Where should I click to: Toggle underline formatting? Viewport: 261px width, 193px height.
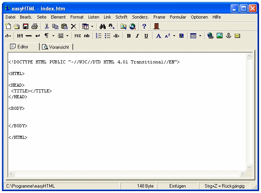click(x=146, y=36)
